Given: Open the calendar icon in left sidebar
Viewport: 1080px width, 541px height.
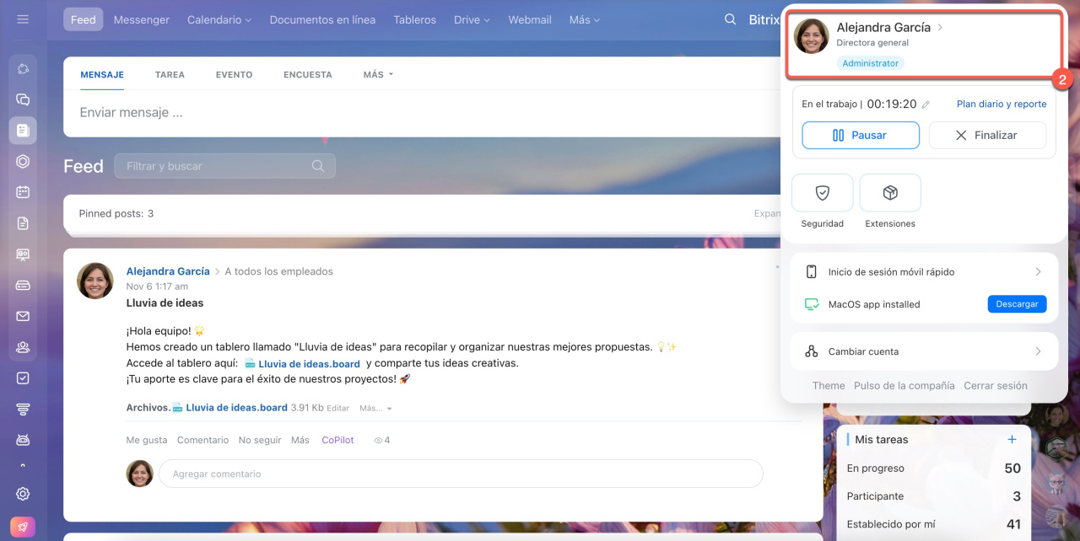Looking at the screenshot, I should click(x=23, y=192).
